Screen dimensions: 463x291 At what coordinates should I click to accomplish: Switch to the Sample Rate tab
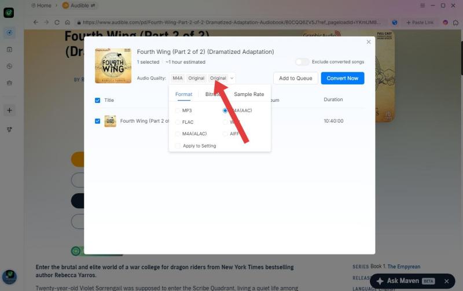click(249, 94)
